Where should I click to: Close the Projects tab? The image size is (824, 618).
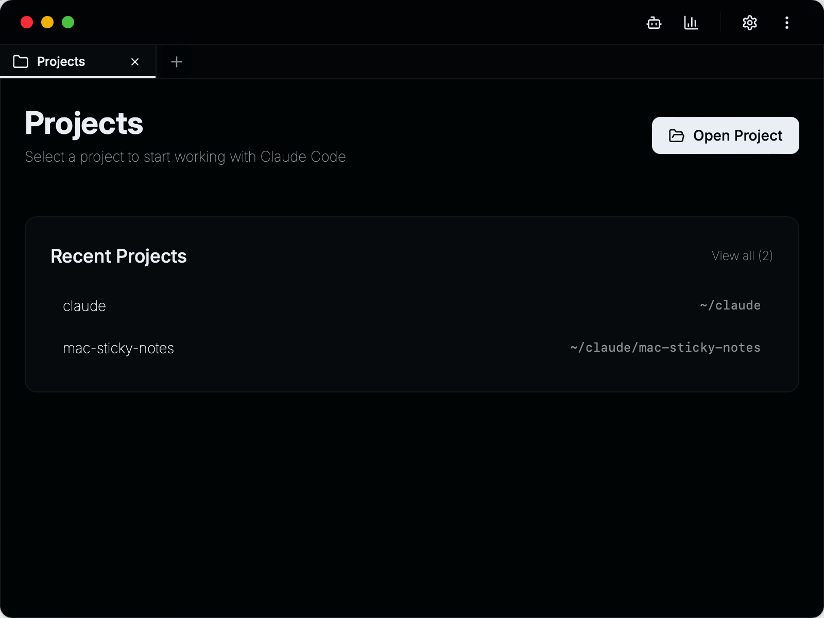pos(135,62)
